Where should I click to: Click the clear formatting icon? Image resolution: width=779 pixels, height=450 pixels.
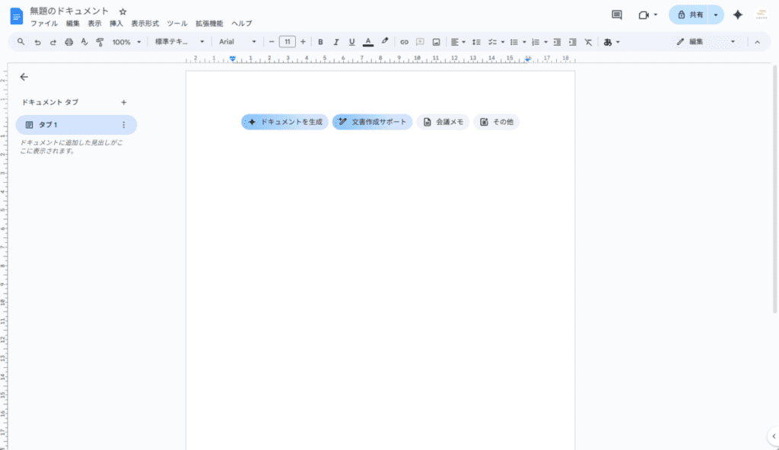588,42
